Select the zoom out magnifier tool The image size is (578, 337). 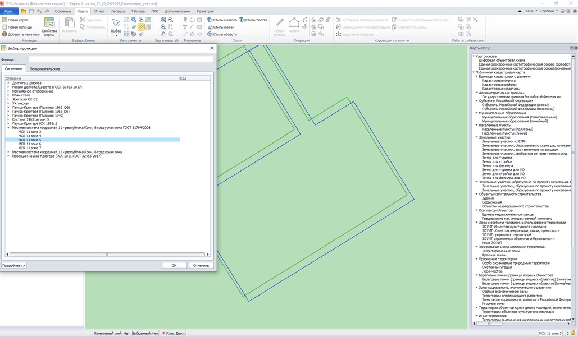[x=170, y=20]
